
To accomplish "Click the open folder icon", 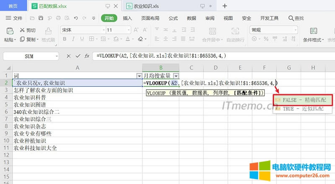I will (x=32, y=18).
